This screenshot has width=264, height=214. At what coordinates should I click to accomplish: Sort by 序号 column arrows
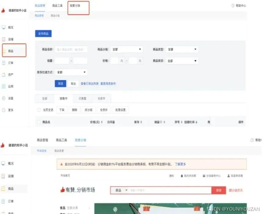point(181,122)
